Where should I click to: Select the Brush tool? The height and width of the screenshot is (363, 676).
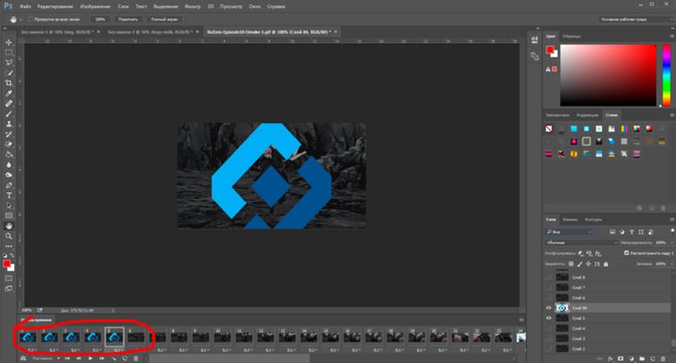[8, 114]
